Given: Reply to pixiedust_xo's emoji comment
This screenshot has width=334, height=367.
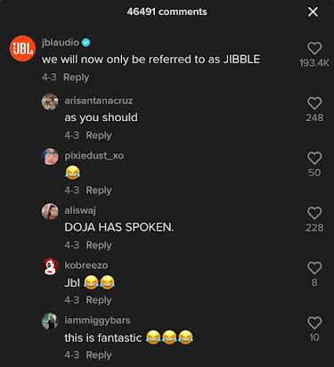Looking at the screenshot, I should [99, 191].
